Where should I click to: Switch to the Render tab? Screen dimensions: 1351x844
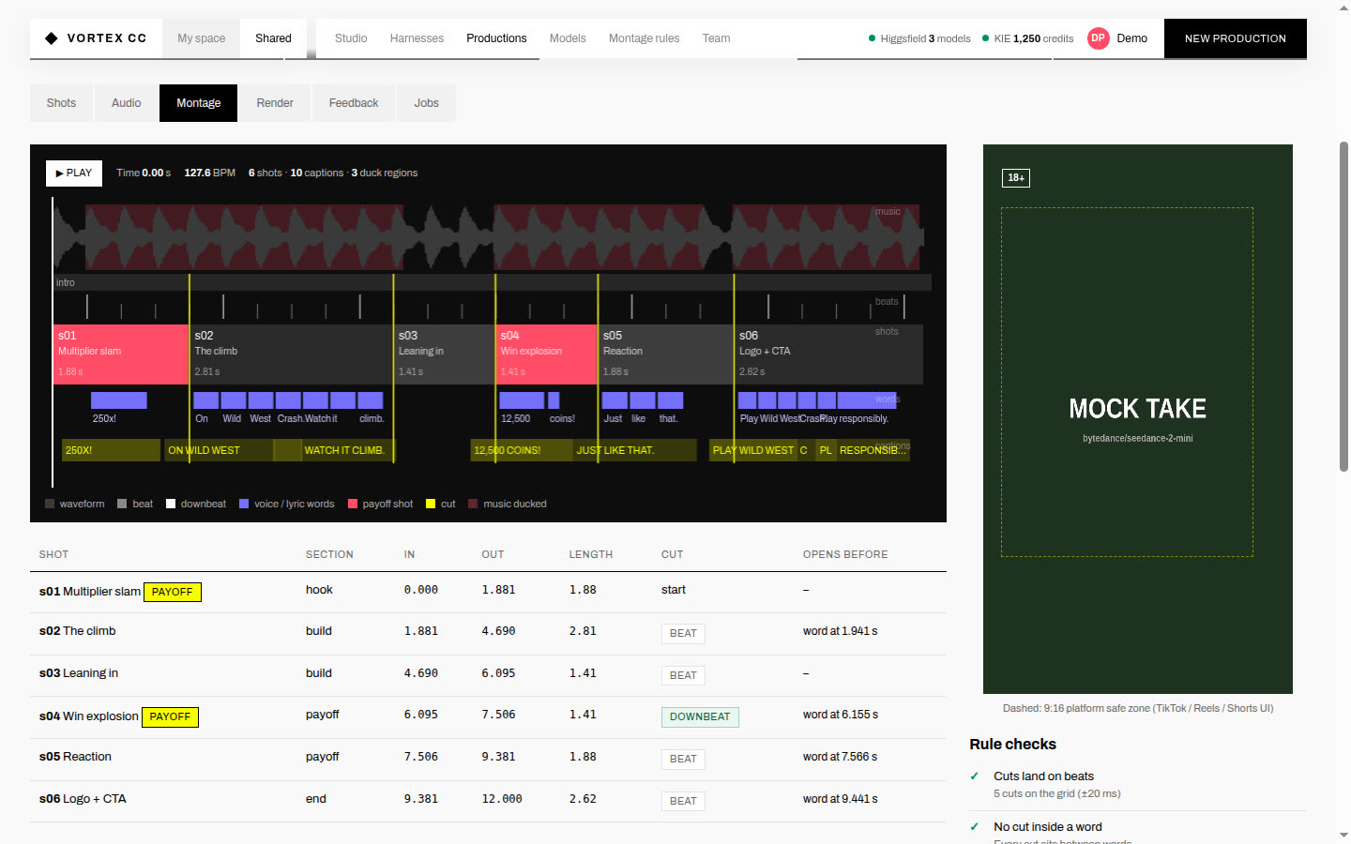[x=275, y=103]
